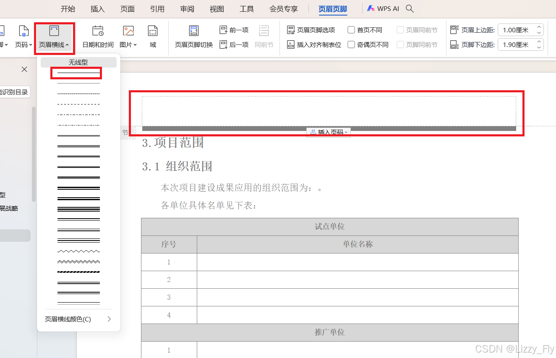Click 页眉页脚切换 to switch header/footer
556x358 pixels.
pyautogui.click(x=193, y=37)
